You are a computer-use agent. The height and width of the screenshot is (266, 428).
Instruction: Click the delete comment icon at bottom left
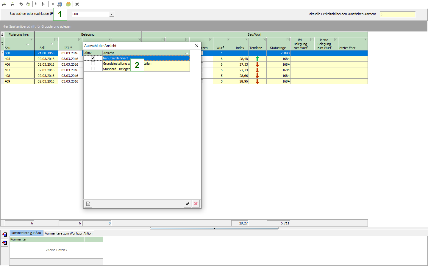pos(4,243)
